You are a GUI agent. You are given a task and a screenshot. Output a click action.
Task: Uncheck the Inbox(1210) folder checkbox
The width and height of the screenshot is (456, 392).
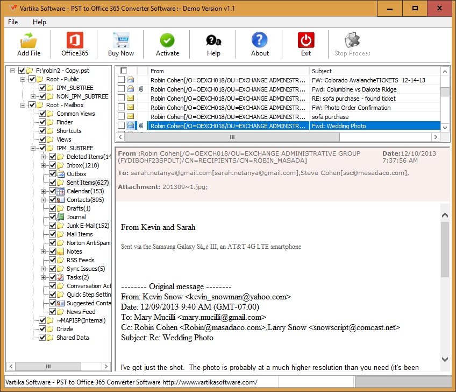pyautogui.click(x=52, y=165)
